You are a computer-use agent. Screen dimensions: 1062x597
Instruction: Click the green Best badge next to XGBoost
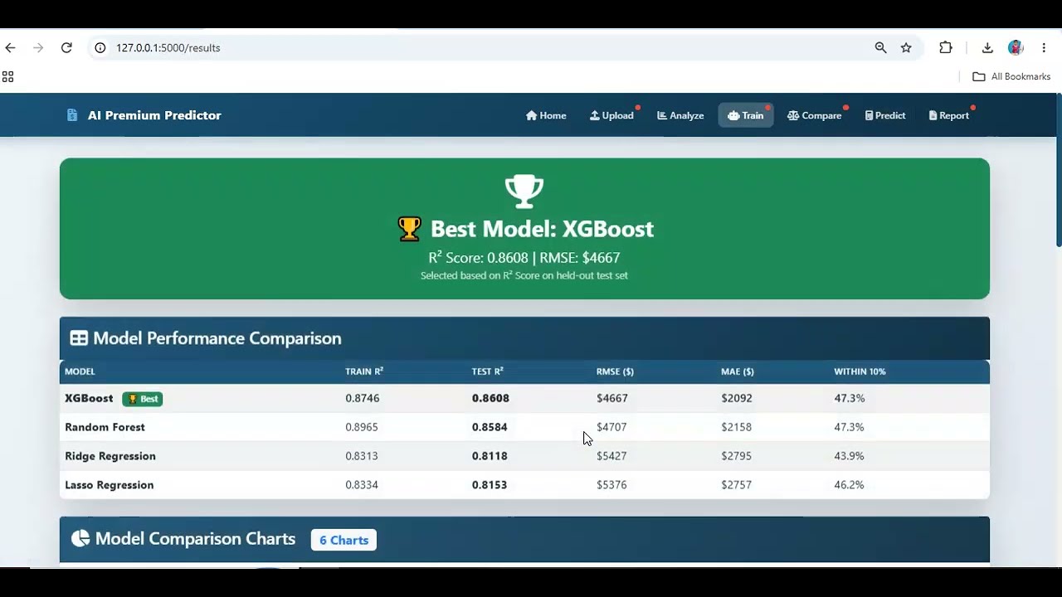click(143, 399)
